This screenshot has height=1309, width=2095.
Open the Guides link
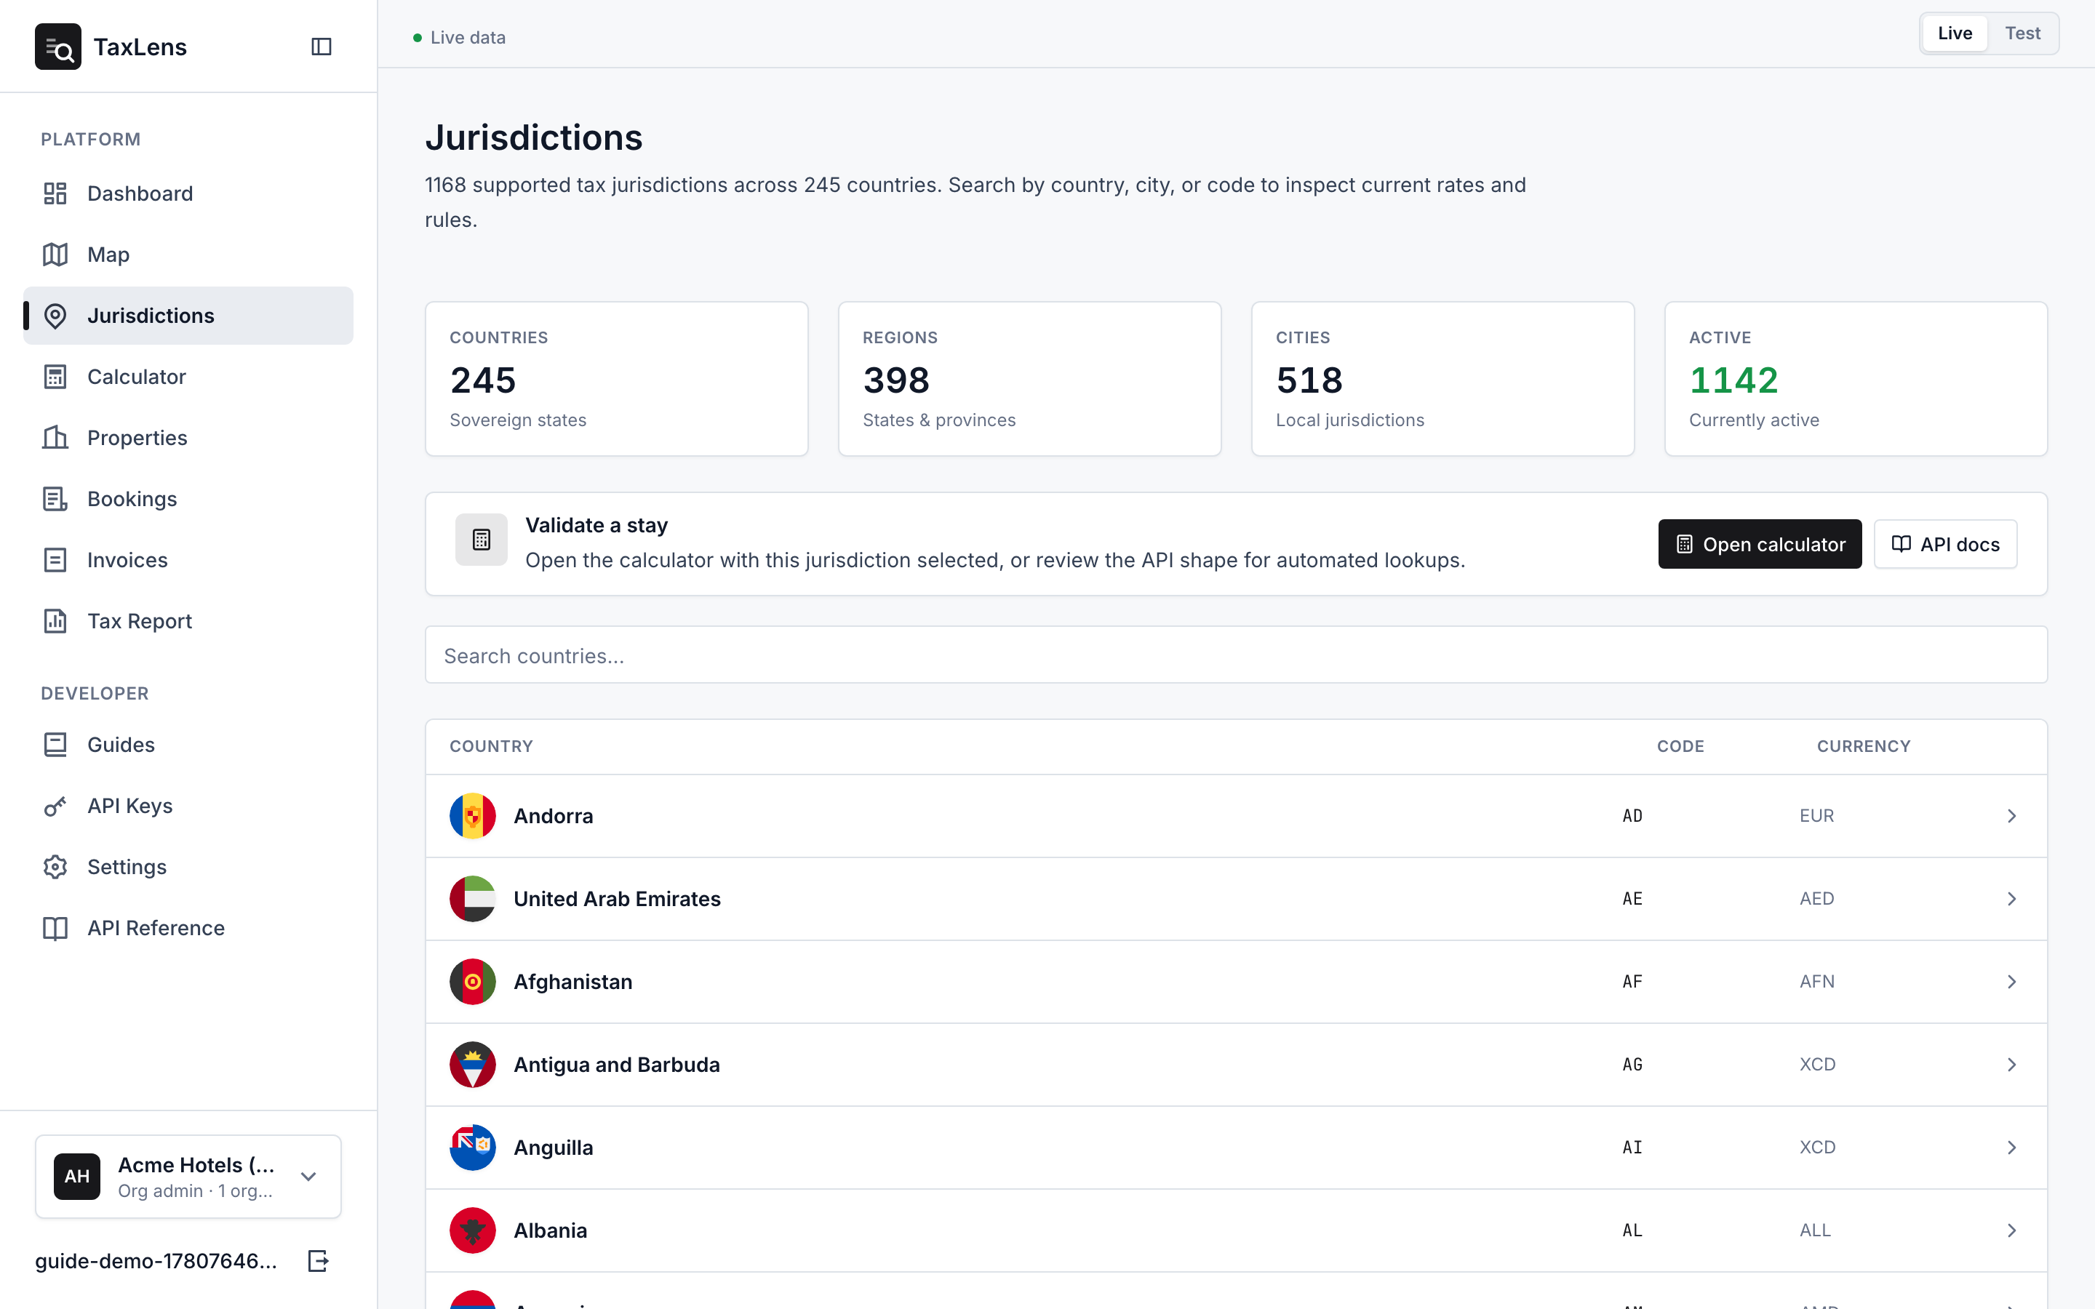[188, 745]
